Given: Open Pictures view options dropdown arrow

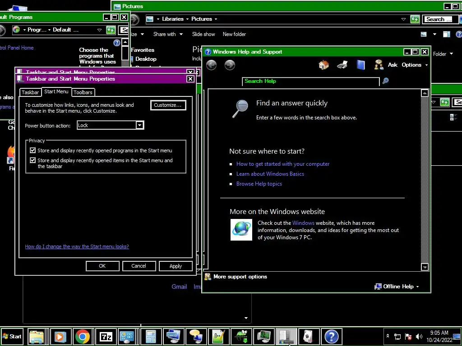Looking at the screenshot, I should tap(434, 34).
